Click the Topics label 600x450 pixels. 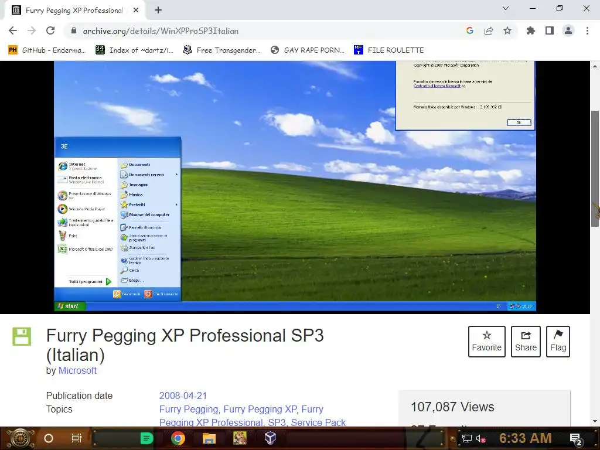(59, 409)
